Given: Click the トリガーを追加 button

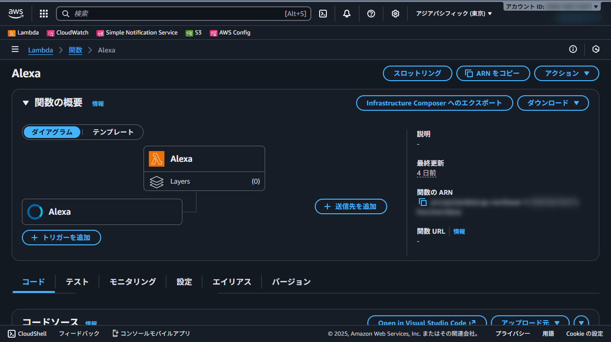Looking at the screenshot, I should 61,238.
